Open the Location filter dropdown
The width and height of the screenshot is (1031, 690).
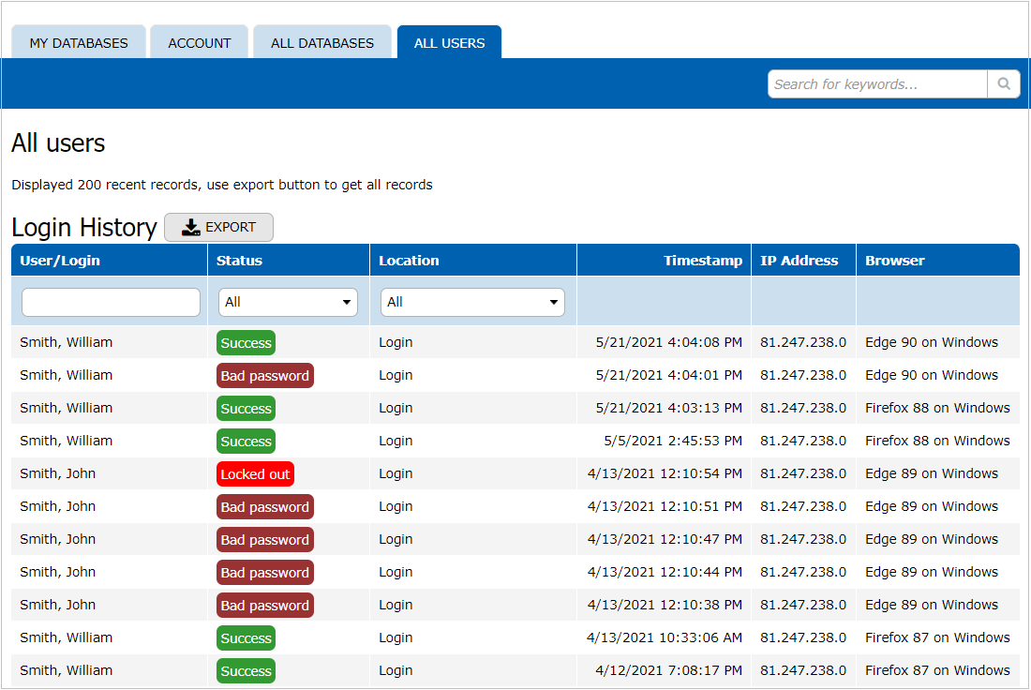tap(472, 303)
